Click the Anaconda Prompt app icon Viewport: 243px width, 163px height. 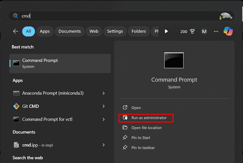pyautogui.click(x=16, y=93)
